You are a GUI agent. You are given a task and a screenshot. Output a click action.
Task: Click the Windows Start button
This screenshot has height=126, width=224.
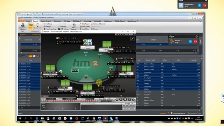coord(20,118)
